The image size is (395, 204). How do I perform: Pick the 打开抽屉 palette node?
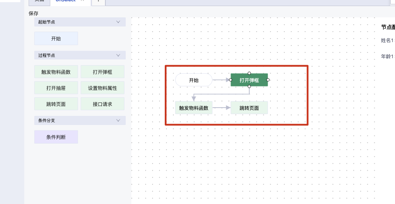click(56, 88)
